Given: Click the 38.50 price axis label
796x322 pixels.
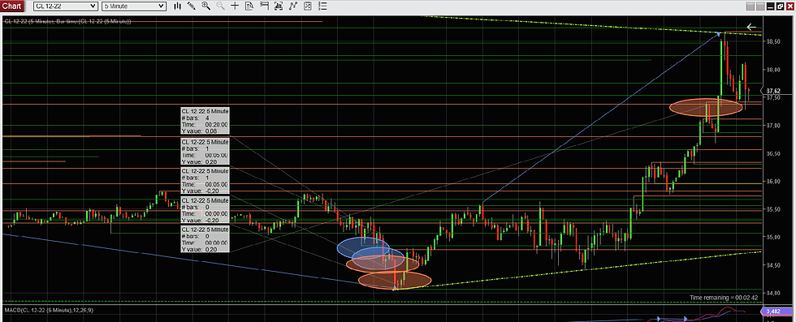Looking at the screenshot, I should (772, 41).
